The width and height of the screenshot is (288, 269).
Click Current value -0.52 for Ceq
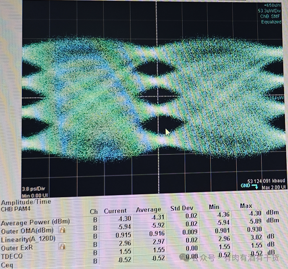tap(124, 260)
